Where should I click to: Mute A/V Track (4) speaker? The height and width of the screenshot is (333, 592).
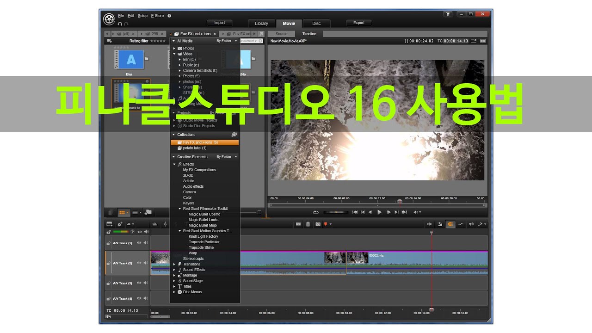[x=146, y=298]
